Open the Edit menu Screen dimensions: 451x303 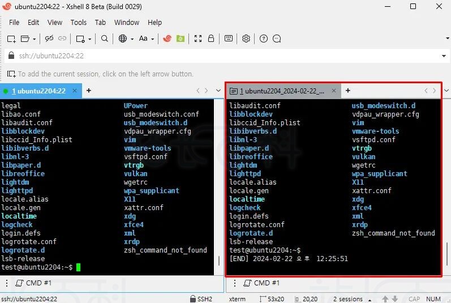pos(33,23)
